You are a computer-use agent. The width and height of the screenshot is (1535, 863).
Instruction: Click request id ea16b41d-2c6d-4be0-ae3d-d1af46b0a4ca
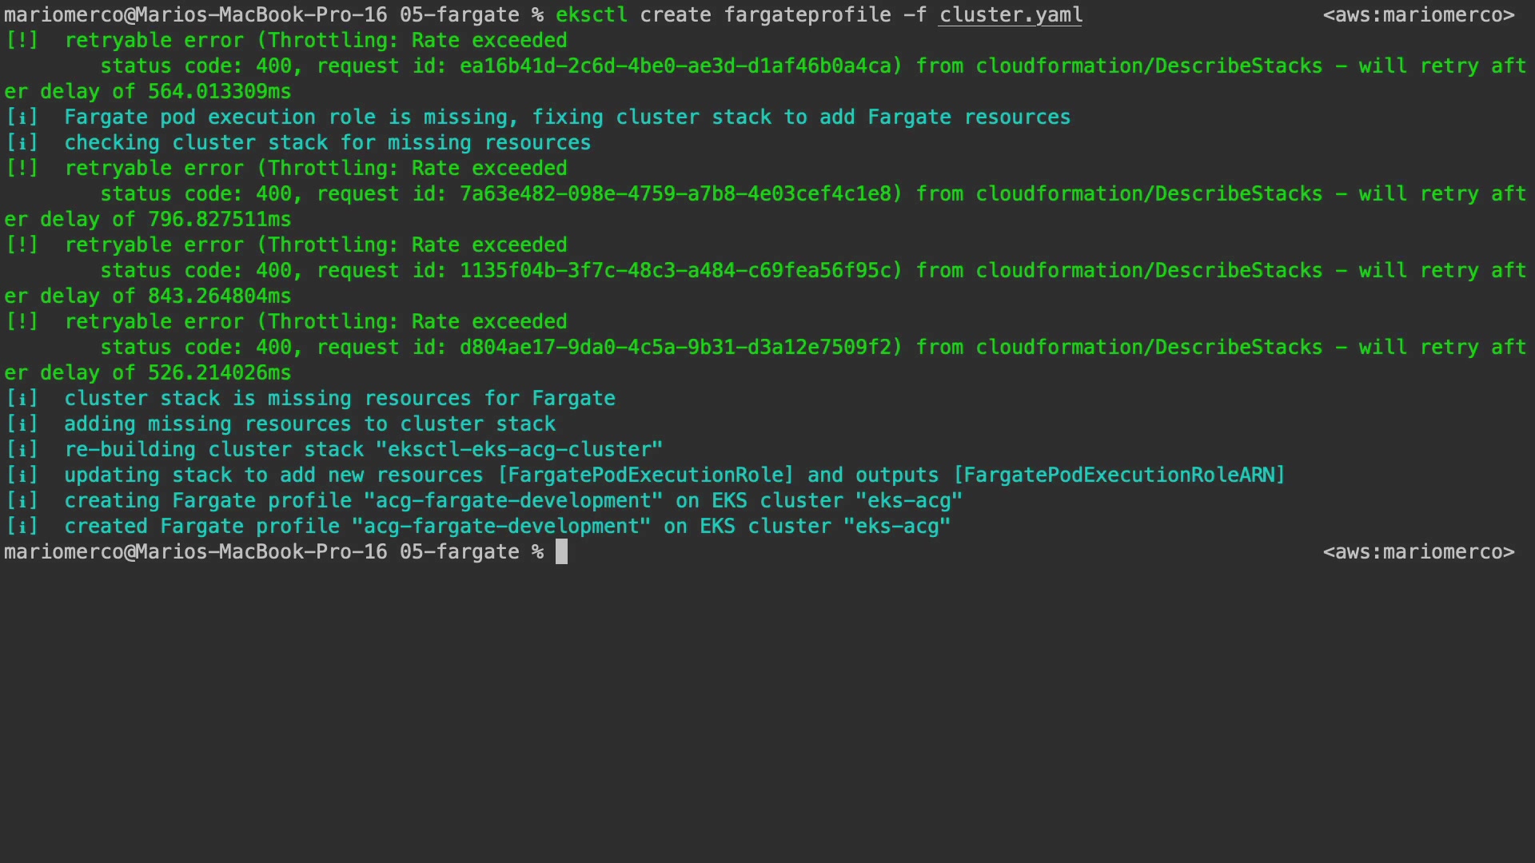[x=680, y=66]
